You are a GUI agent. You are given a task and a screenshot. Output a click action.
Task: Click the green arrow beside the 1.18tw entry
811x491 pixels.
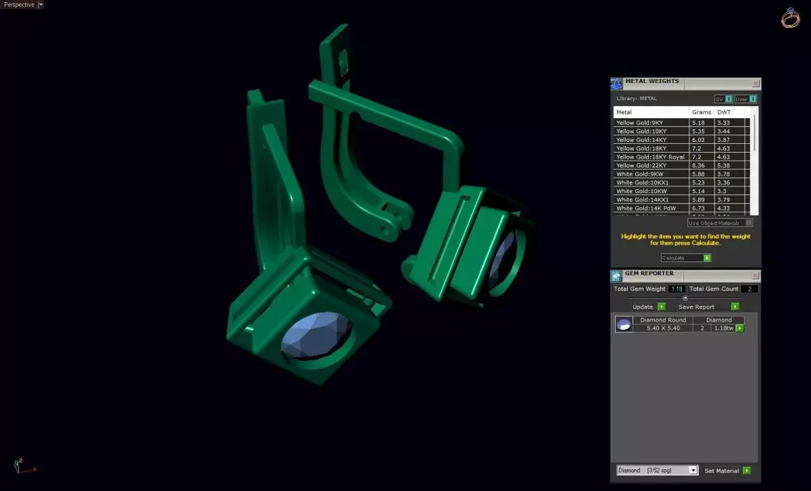tap(739, 328)
